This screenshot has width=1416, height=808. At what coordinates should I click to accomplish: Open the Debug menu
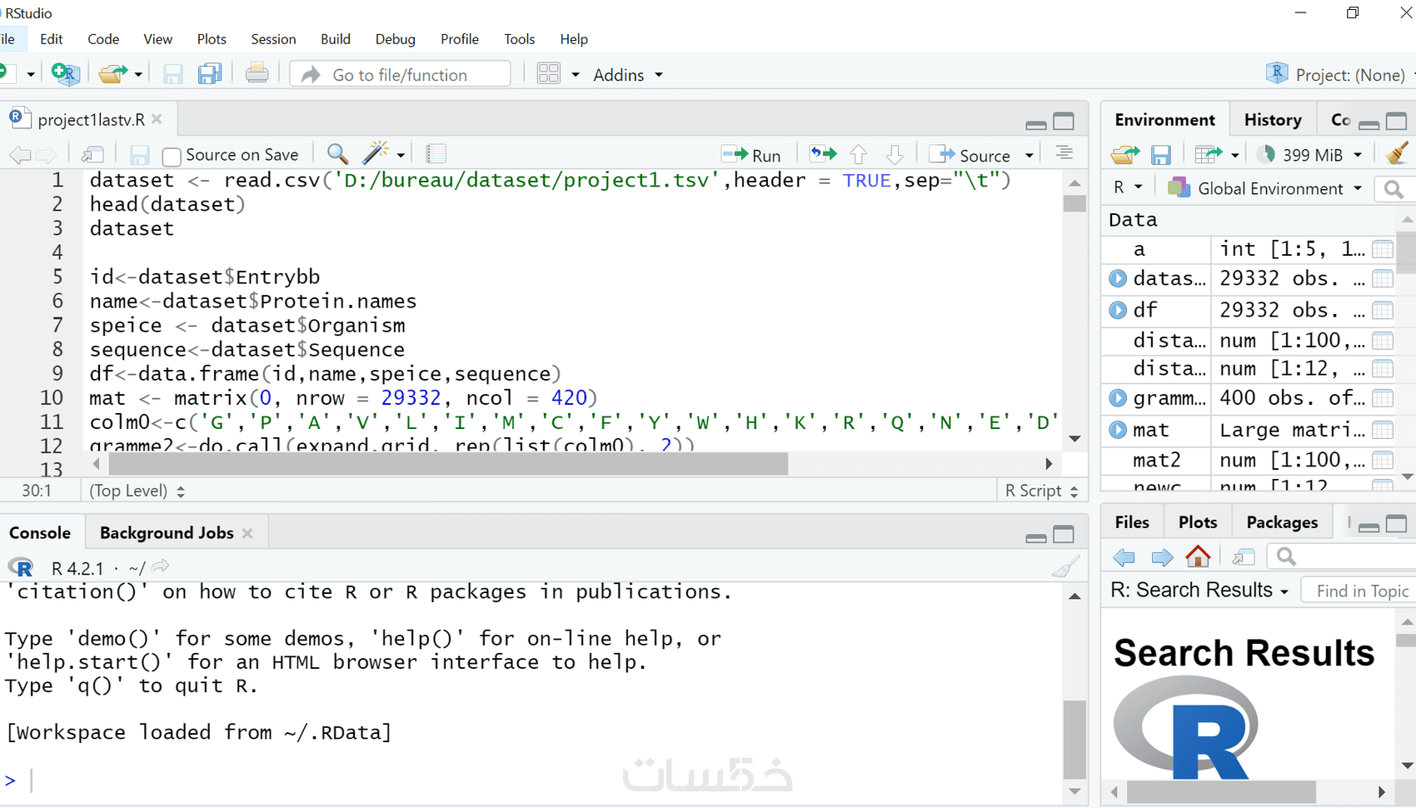click(395, 39)
